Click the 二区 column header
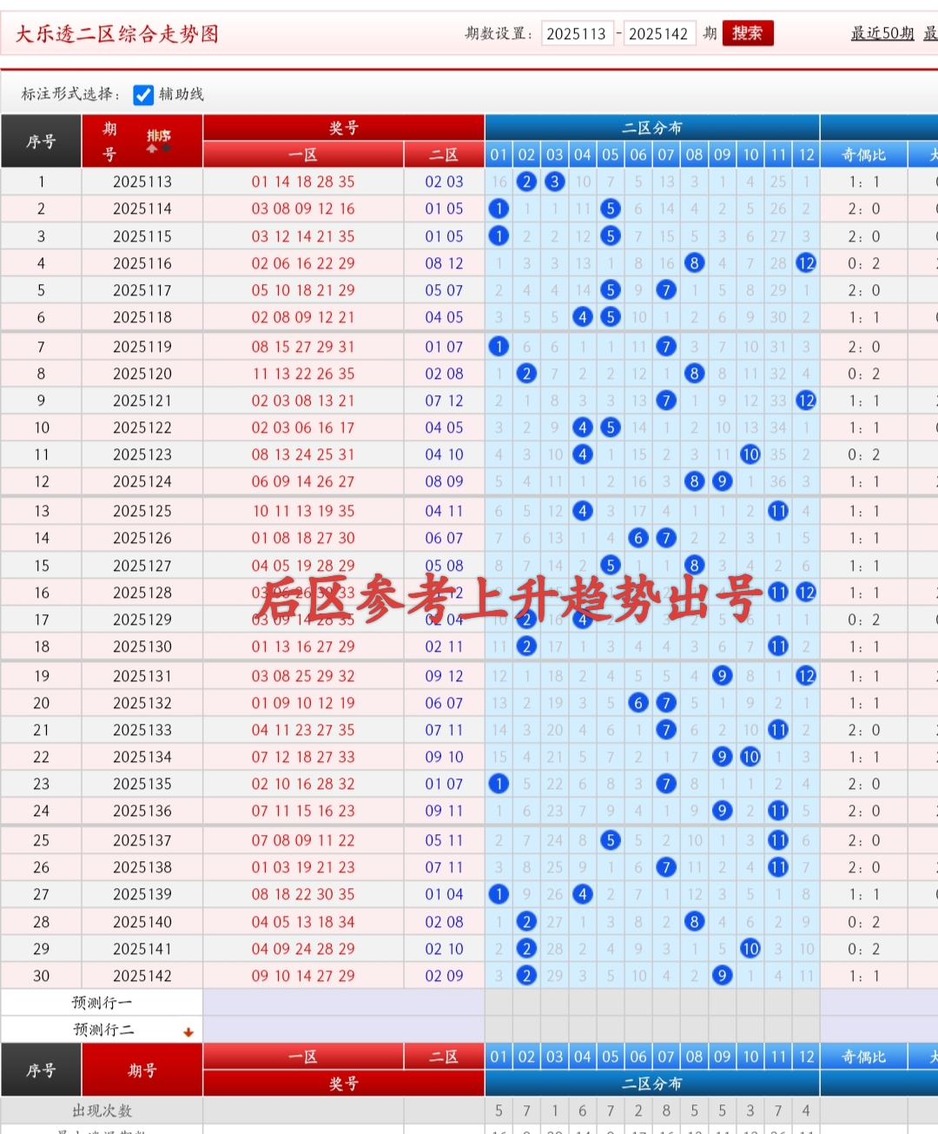938x1134 pixels. point(444,154)
